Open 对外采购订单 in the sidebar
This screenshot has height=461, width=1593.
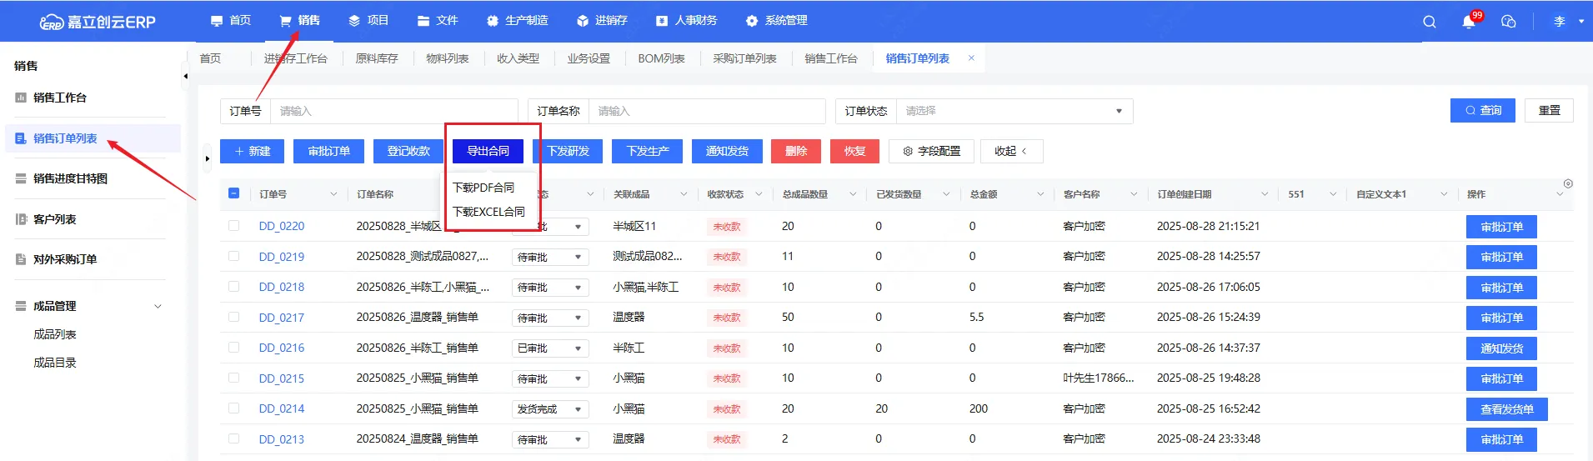tap(65, 259)
